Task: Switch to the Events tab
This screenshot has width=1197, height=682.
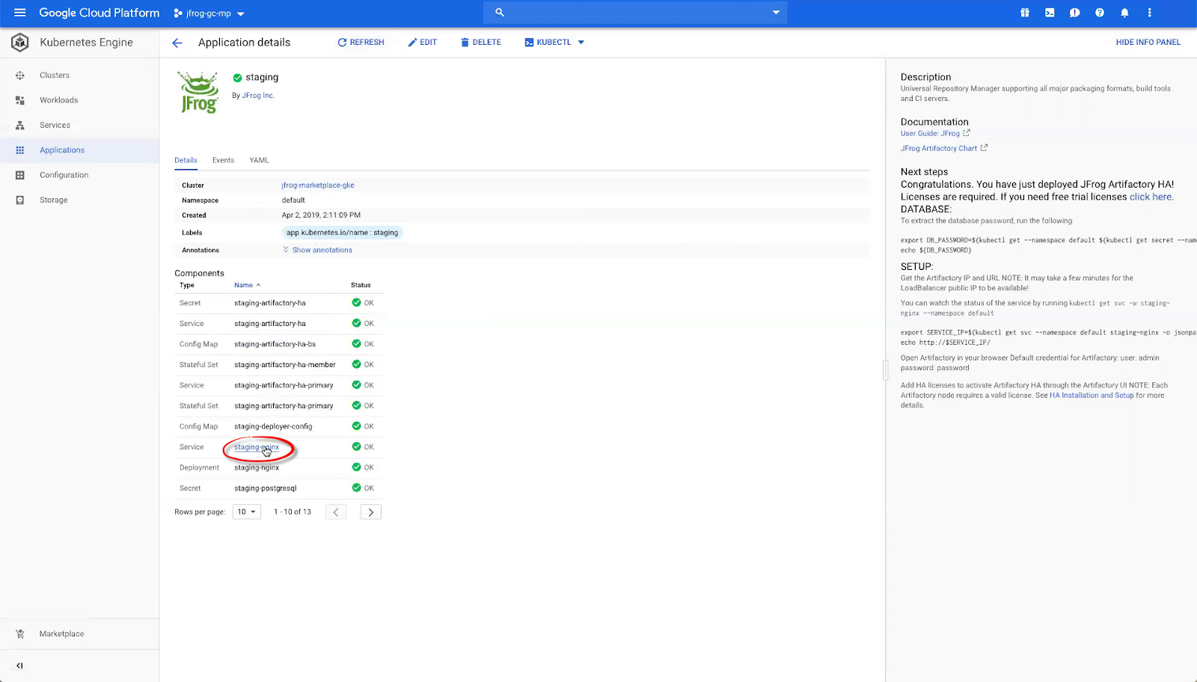Action: coord(223,160)
